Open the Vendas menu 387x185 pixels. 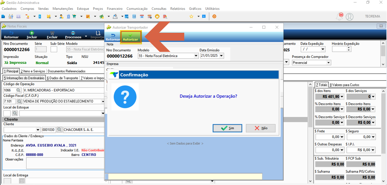coord(43,9)
